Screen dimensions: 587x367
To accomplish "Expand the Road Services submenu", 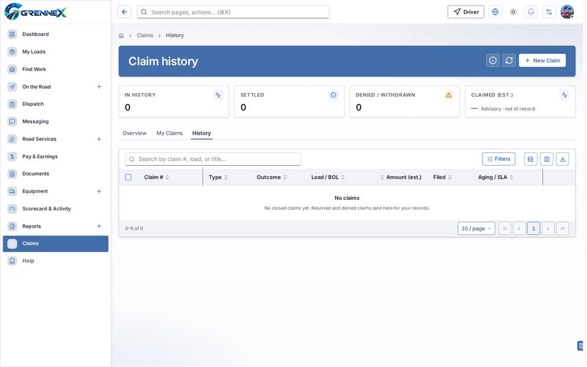I will (99, 139).
